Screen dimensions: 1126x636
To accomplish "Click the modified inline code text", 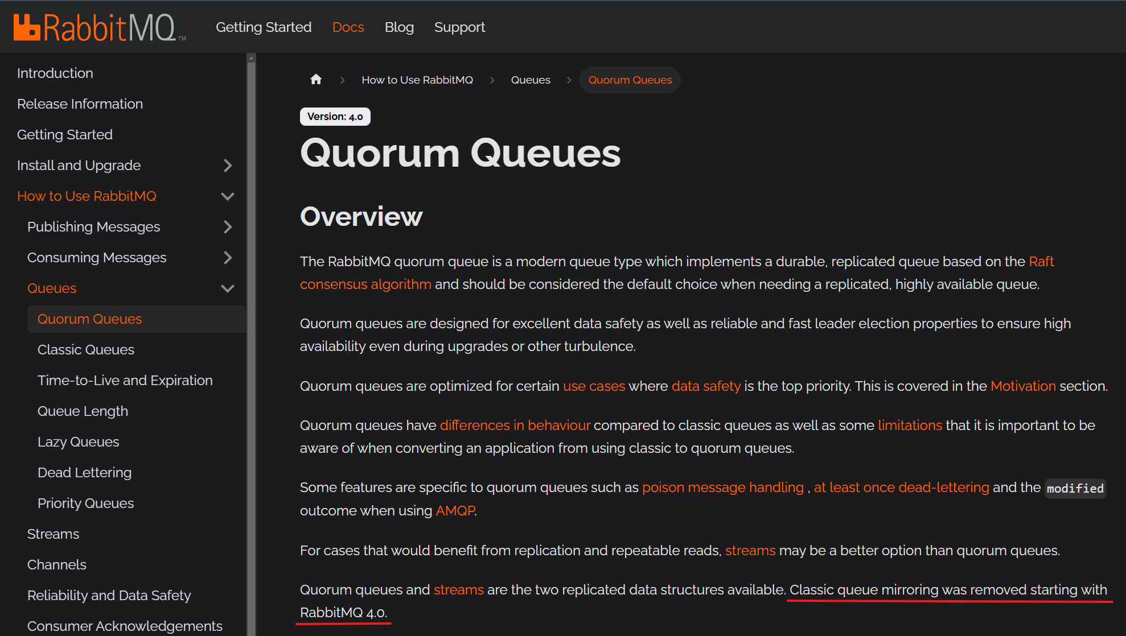I will point(1075,489).
